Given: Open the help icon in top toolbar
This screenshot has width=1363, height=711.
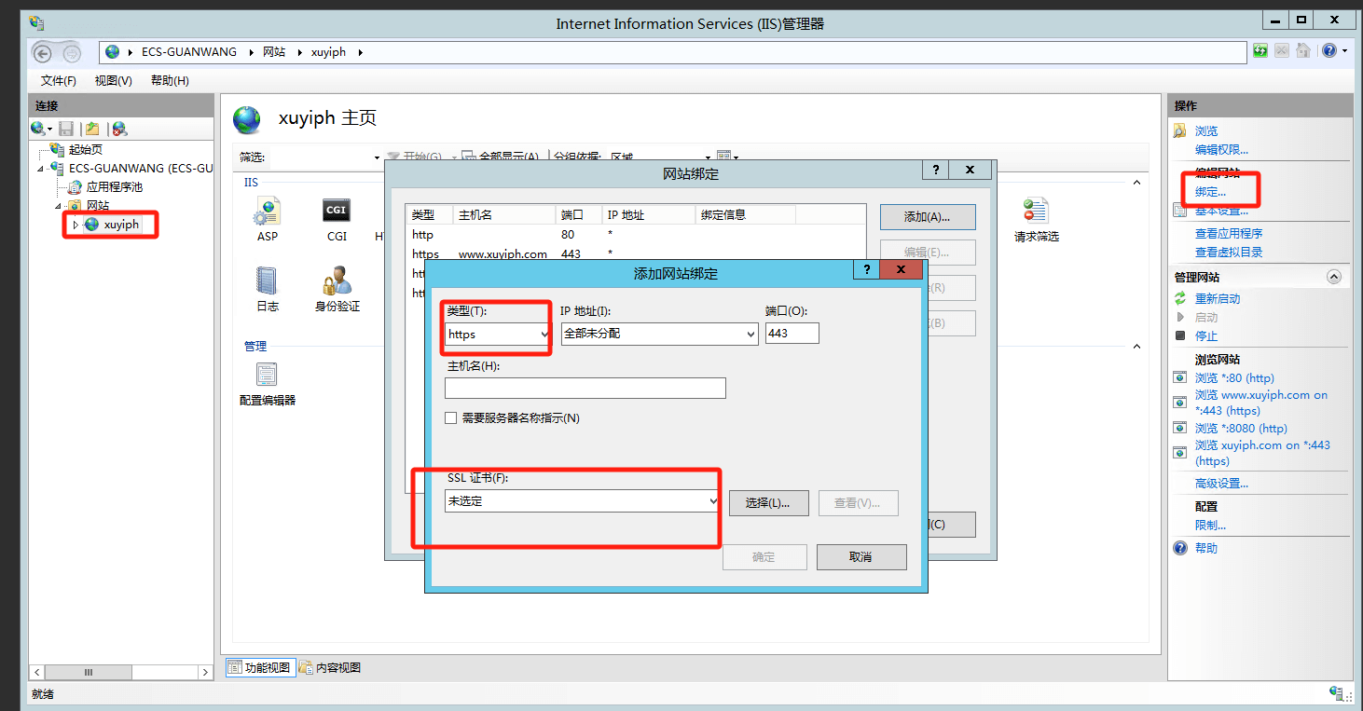Looking at the screenshot, I should [1329, 51].
